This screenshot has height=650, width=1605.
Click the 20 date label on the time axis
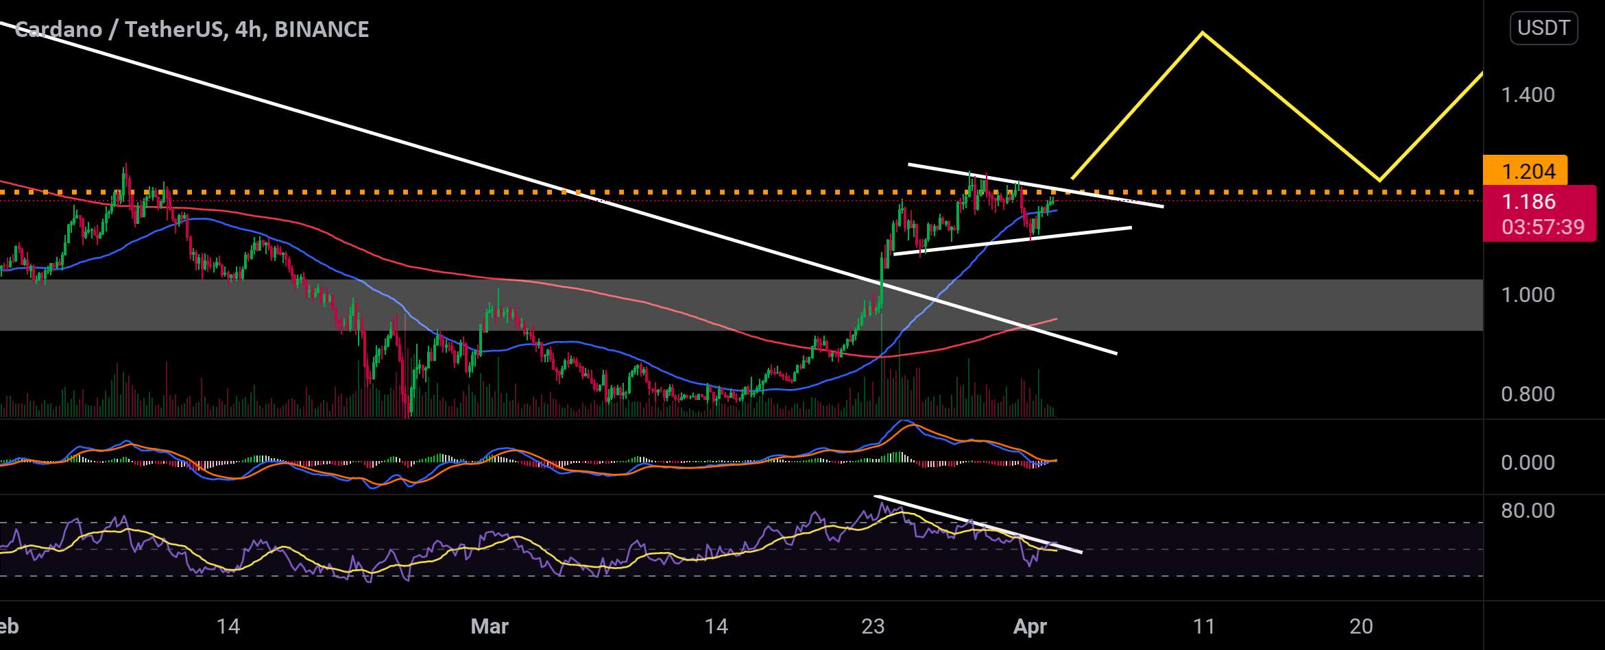tap(1361, 626)
